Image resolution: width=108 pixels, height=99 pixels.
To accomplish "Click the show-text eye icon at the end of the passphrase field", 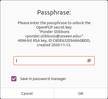I will [x=89, y=61].
